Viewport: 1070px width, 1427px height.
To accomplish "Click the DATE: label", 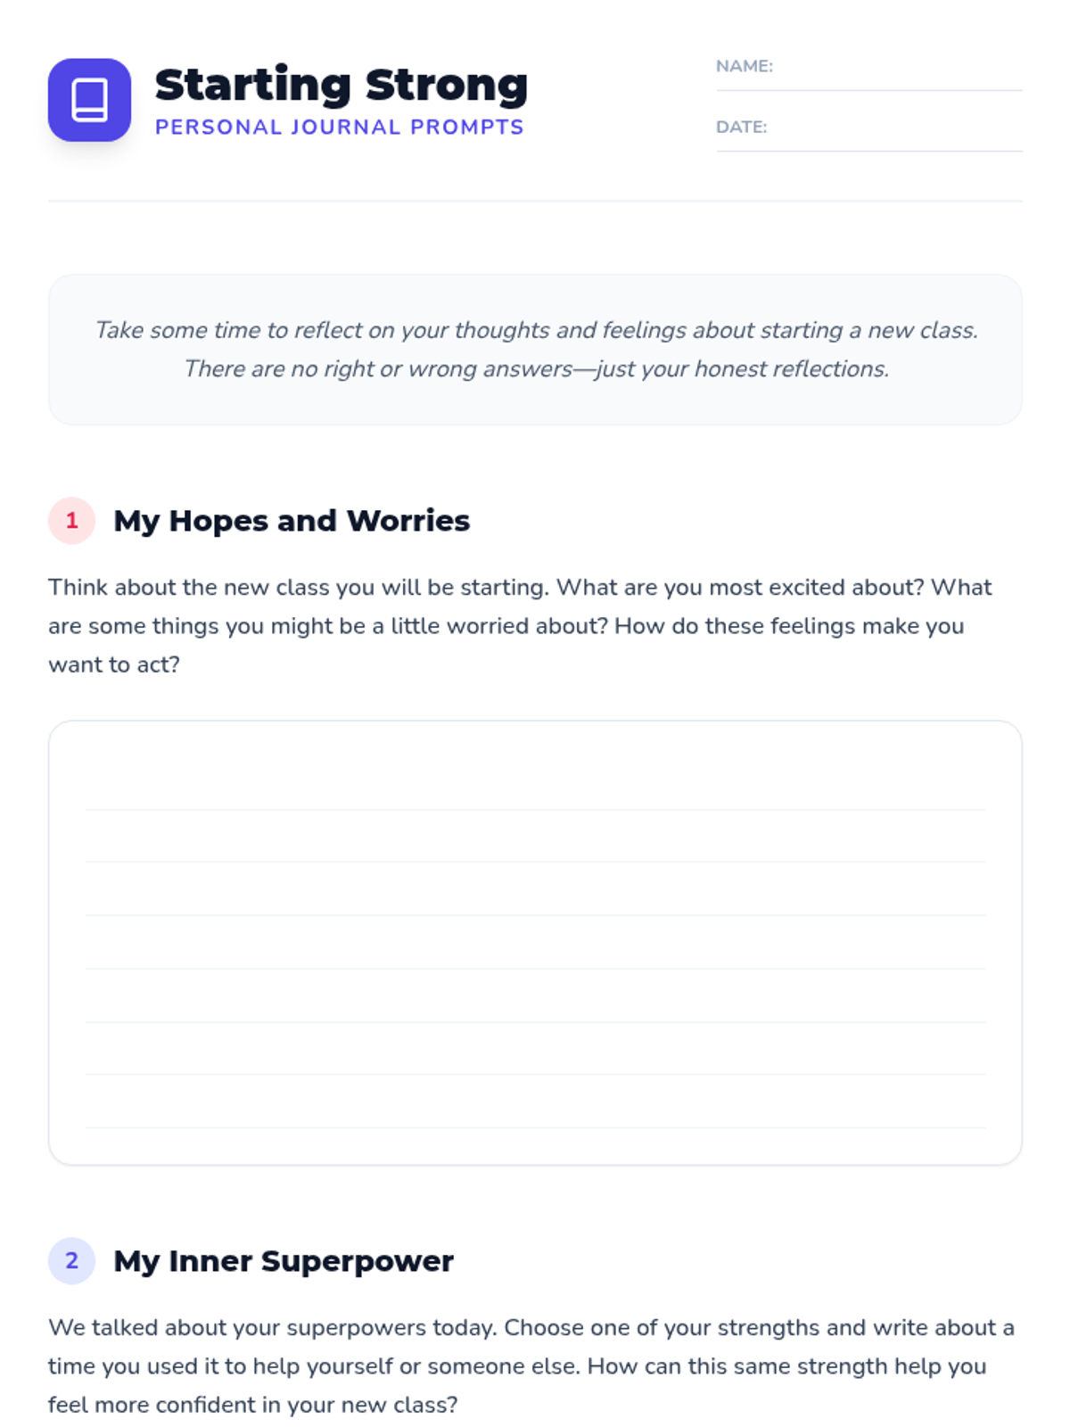I will tap(741, 127).
